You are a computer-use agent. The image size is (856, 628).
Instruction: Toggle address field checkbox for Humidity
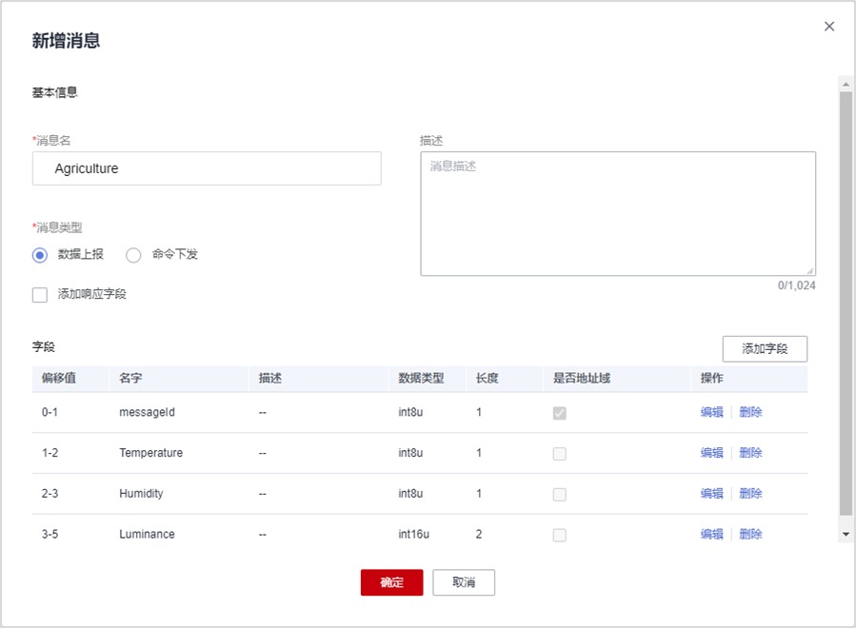pyautogui.click(x=560, y=495)
